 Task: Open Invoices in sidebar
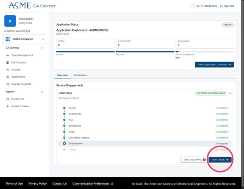pyautogui.click(x=16, y=69)
